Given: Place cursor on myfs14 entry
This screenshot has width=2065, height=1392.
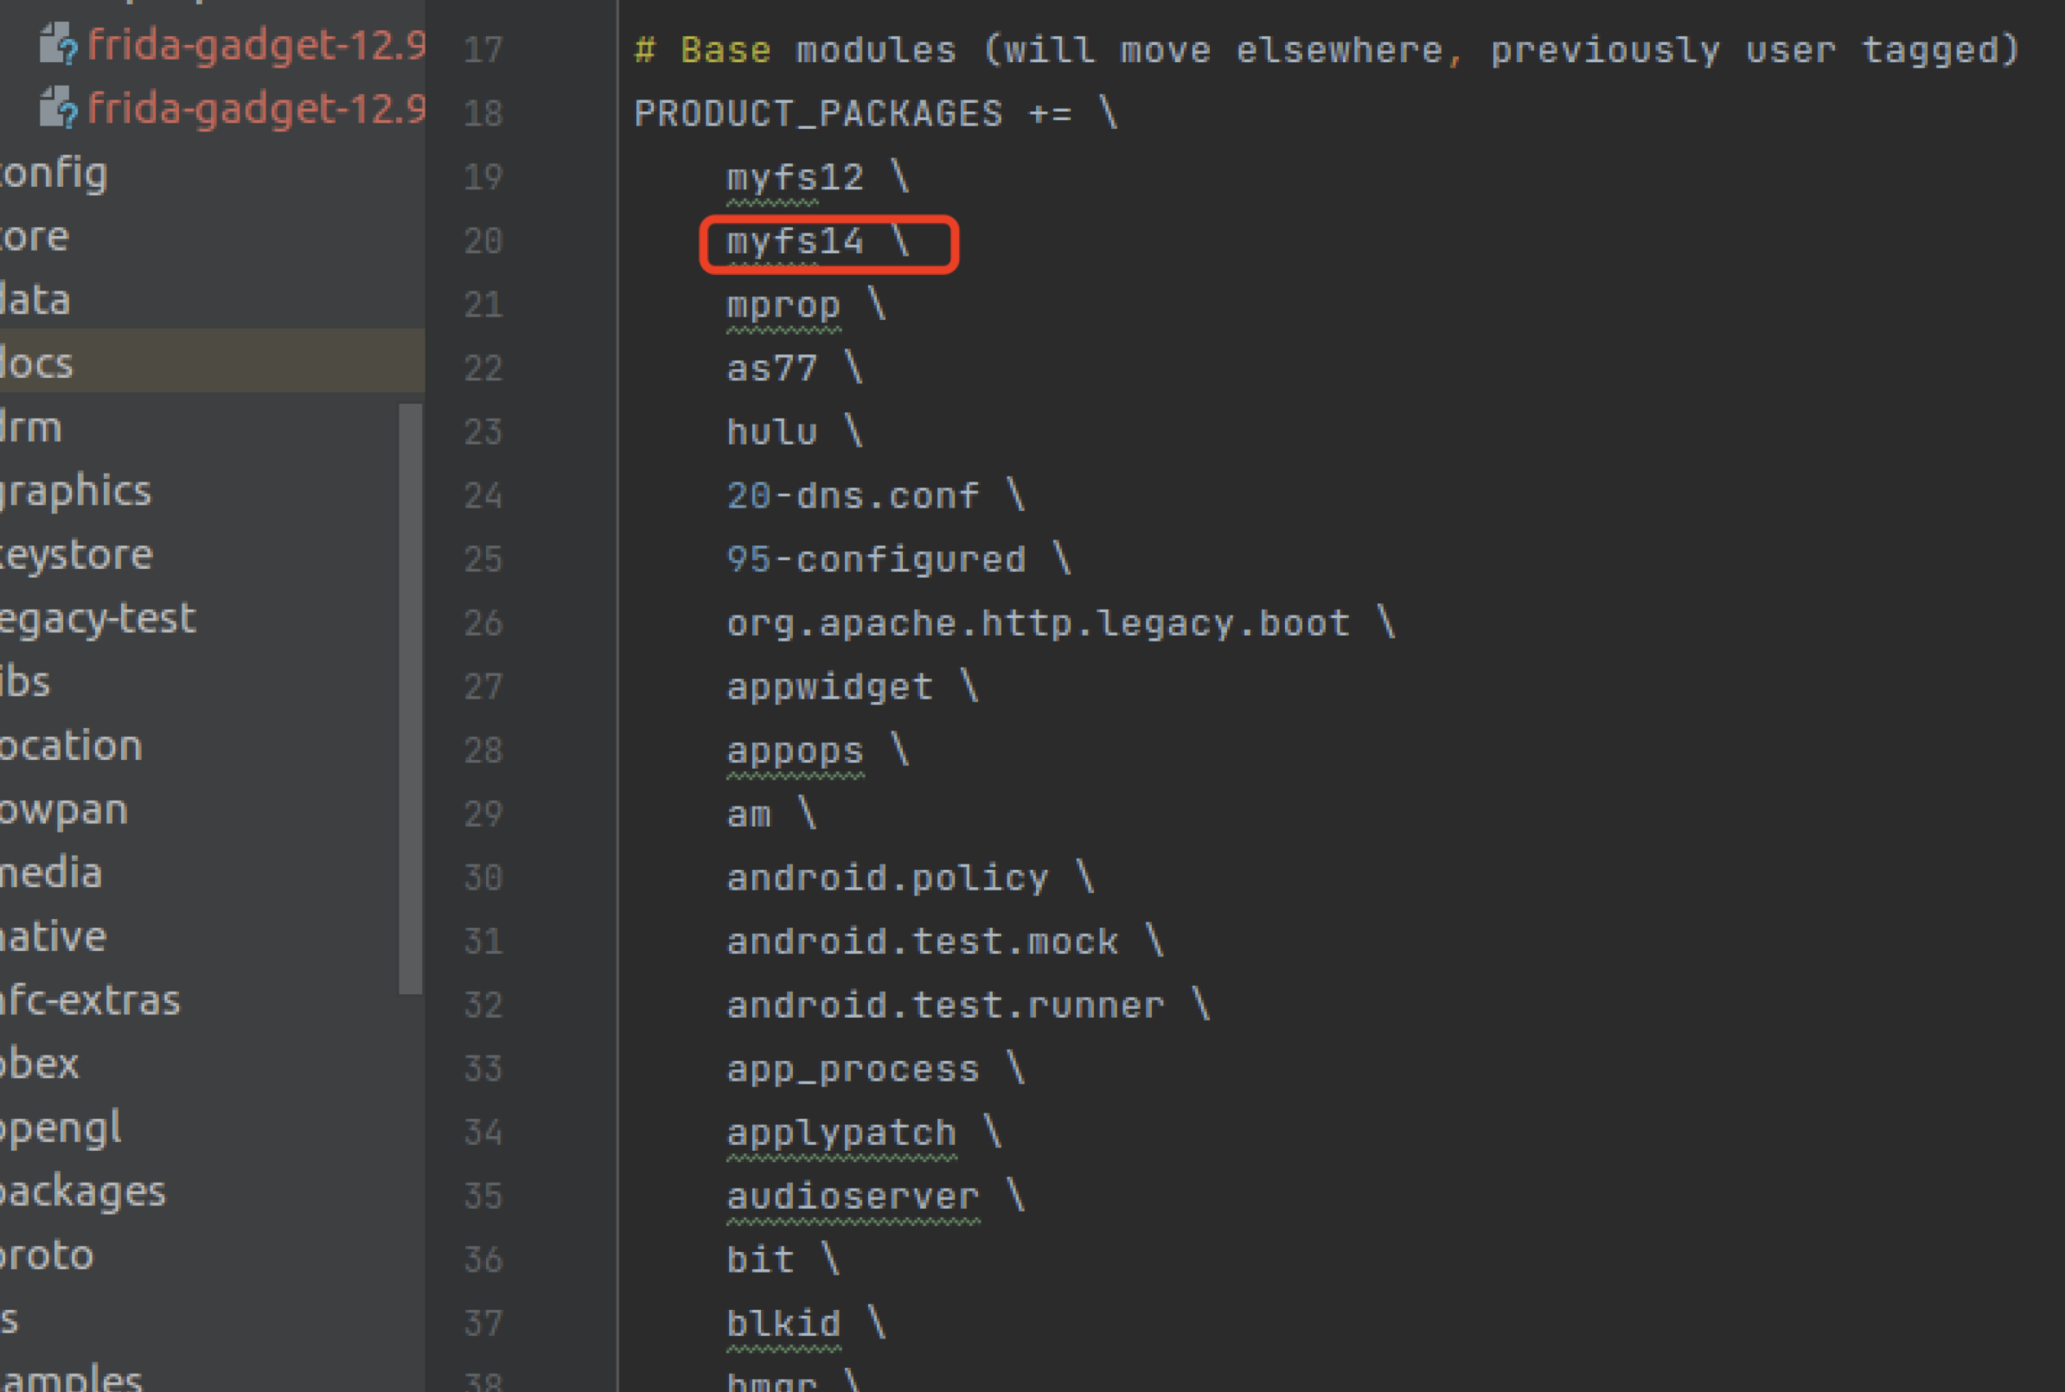Looking at the screenshot, I should [x=794, y=241].
